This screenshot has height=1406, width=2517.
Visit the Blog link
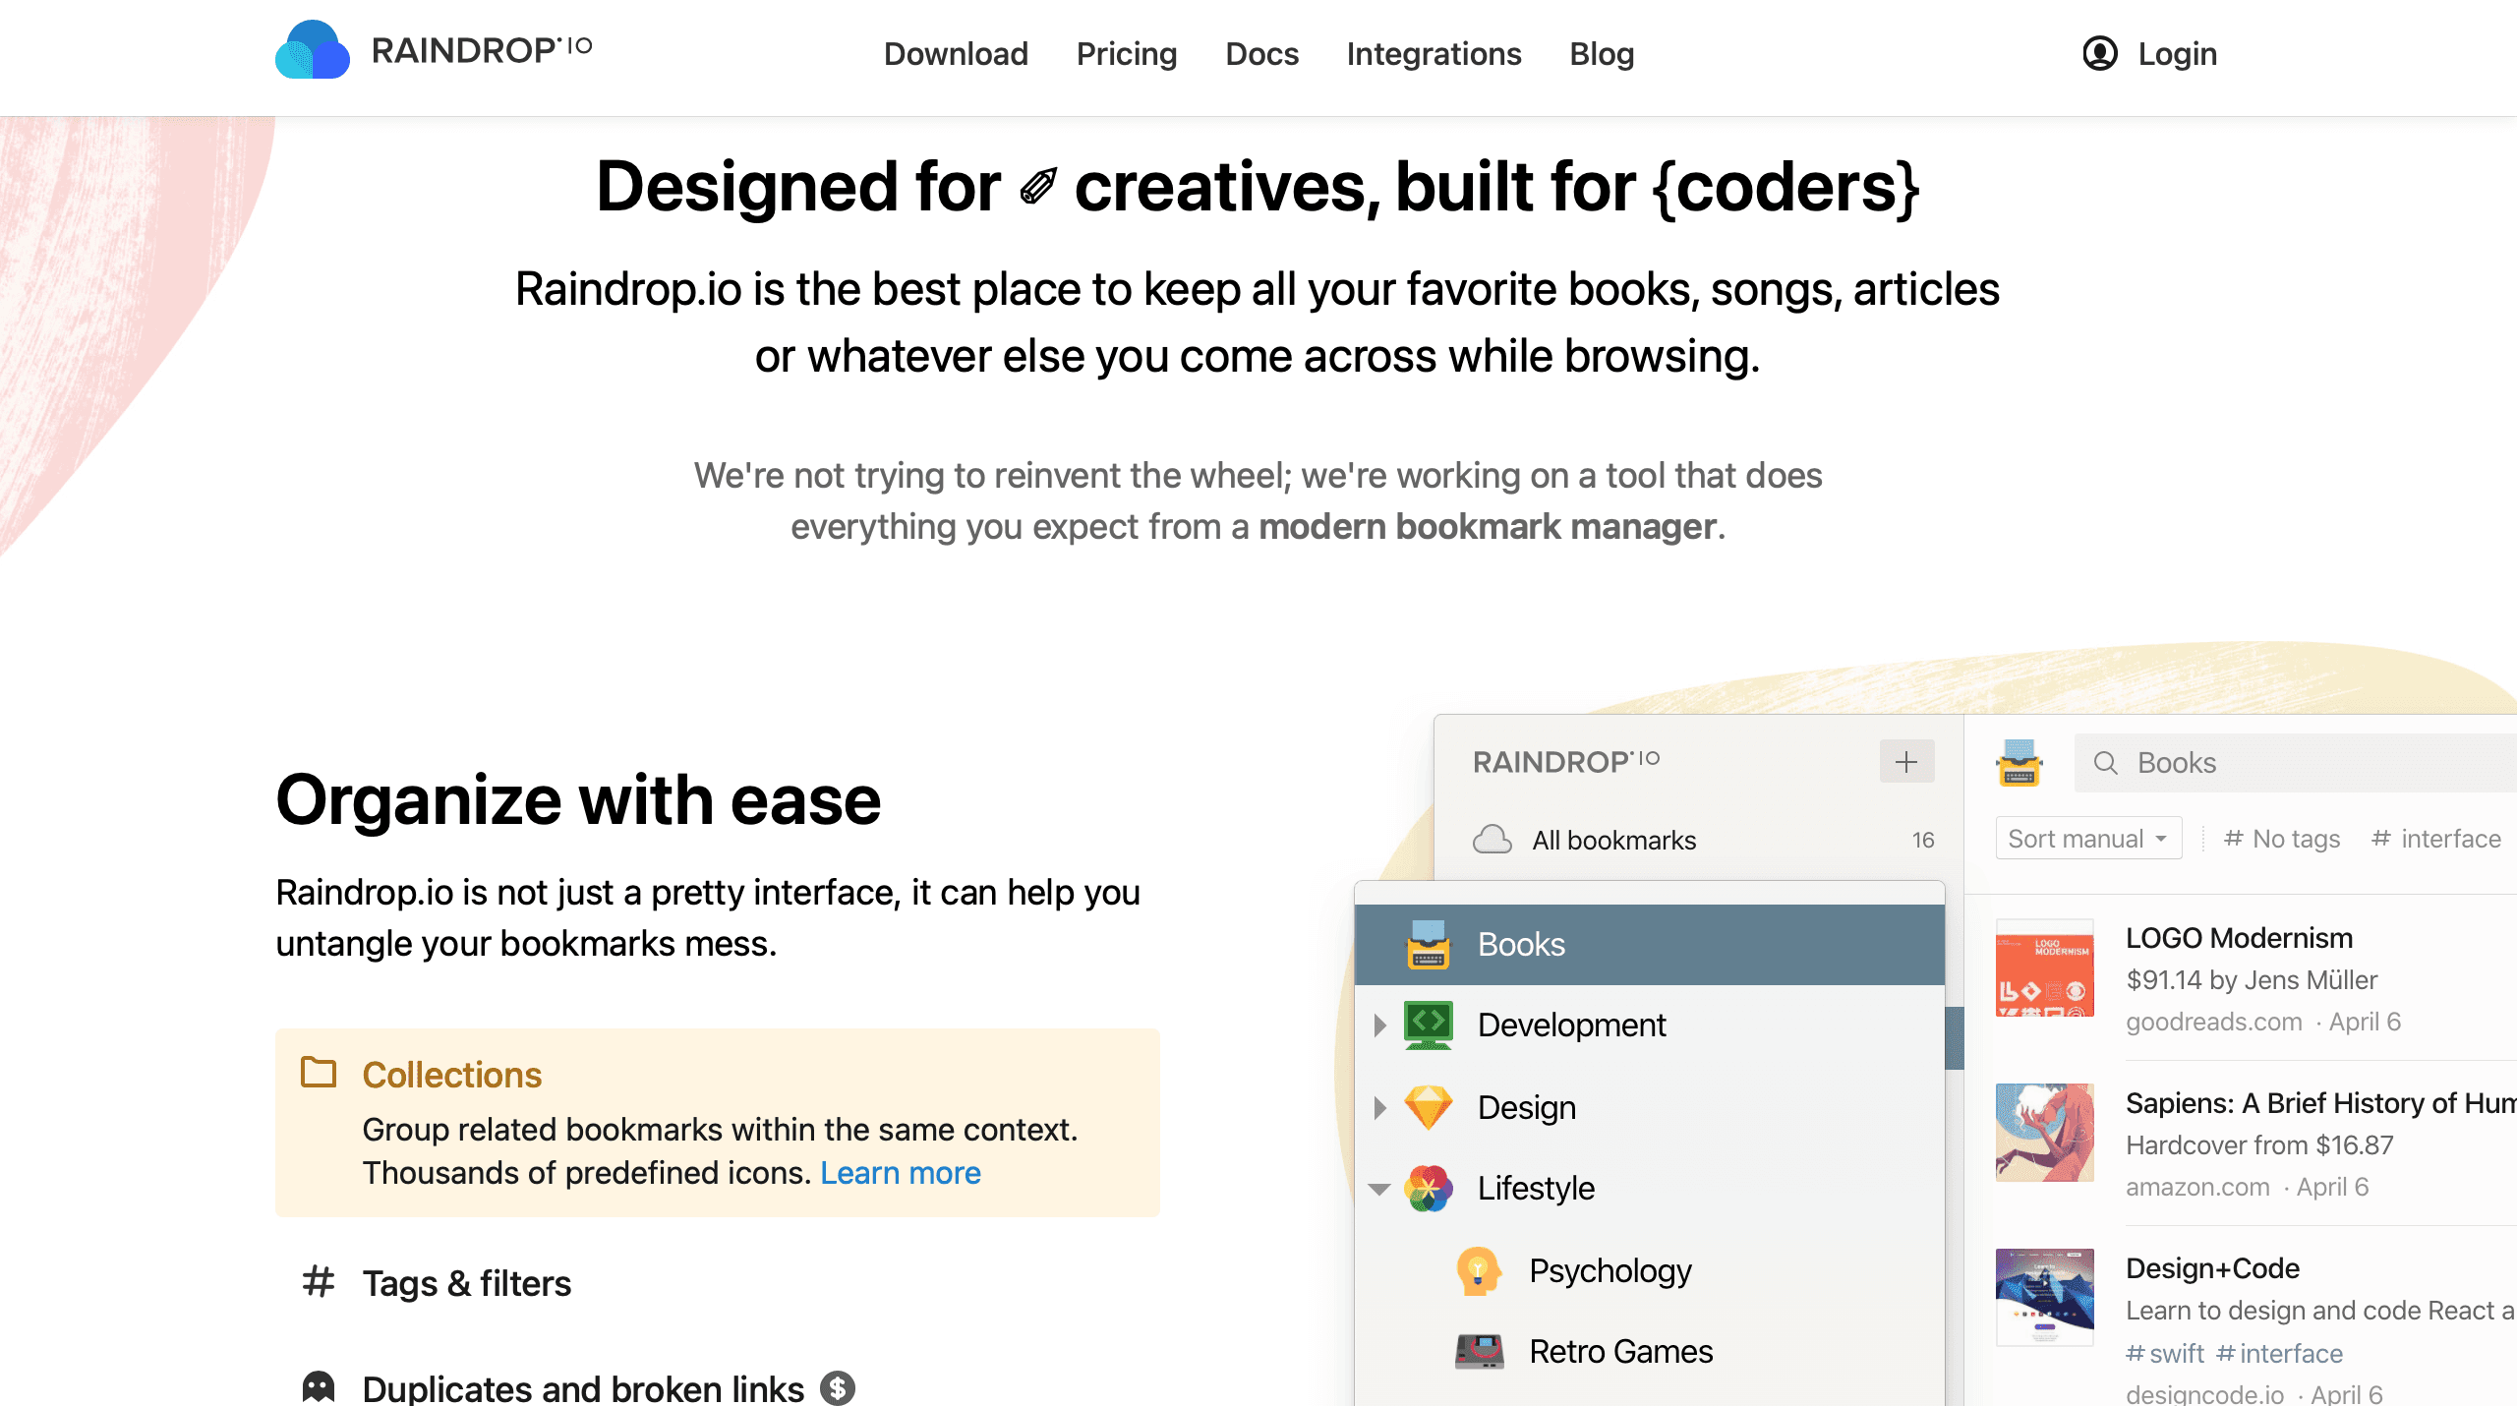(x=1602, y=54)
